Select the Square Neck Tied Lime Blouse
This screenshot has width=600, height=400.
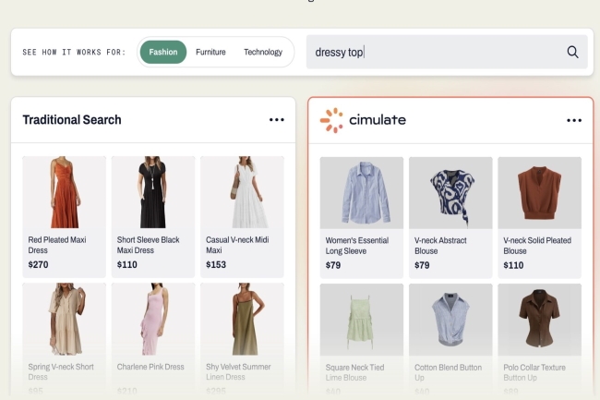click(362, 320)
